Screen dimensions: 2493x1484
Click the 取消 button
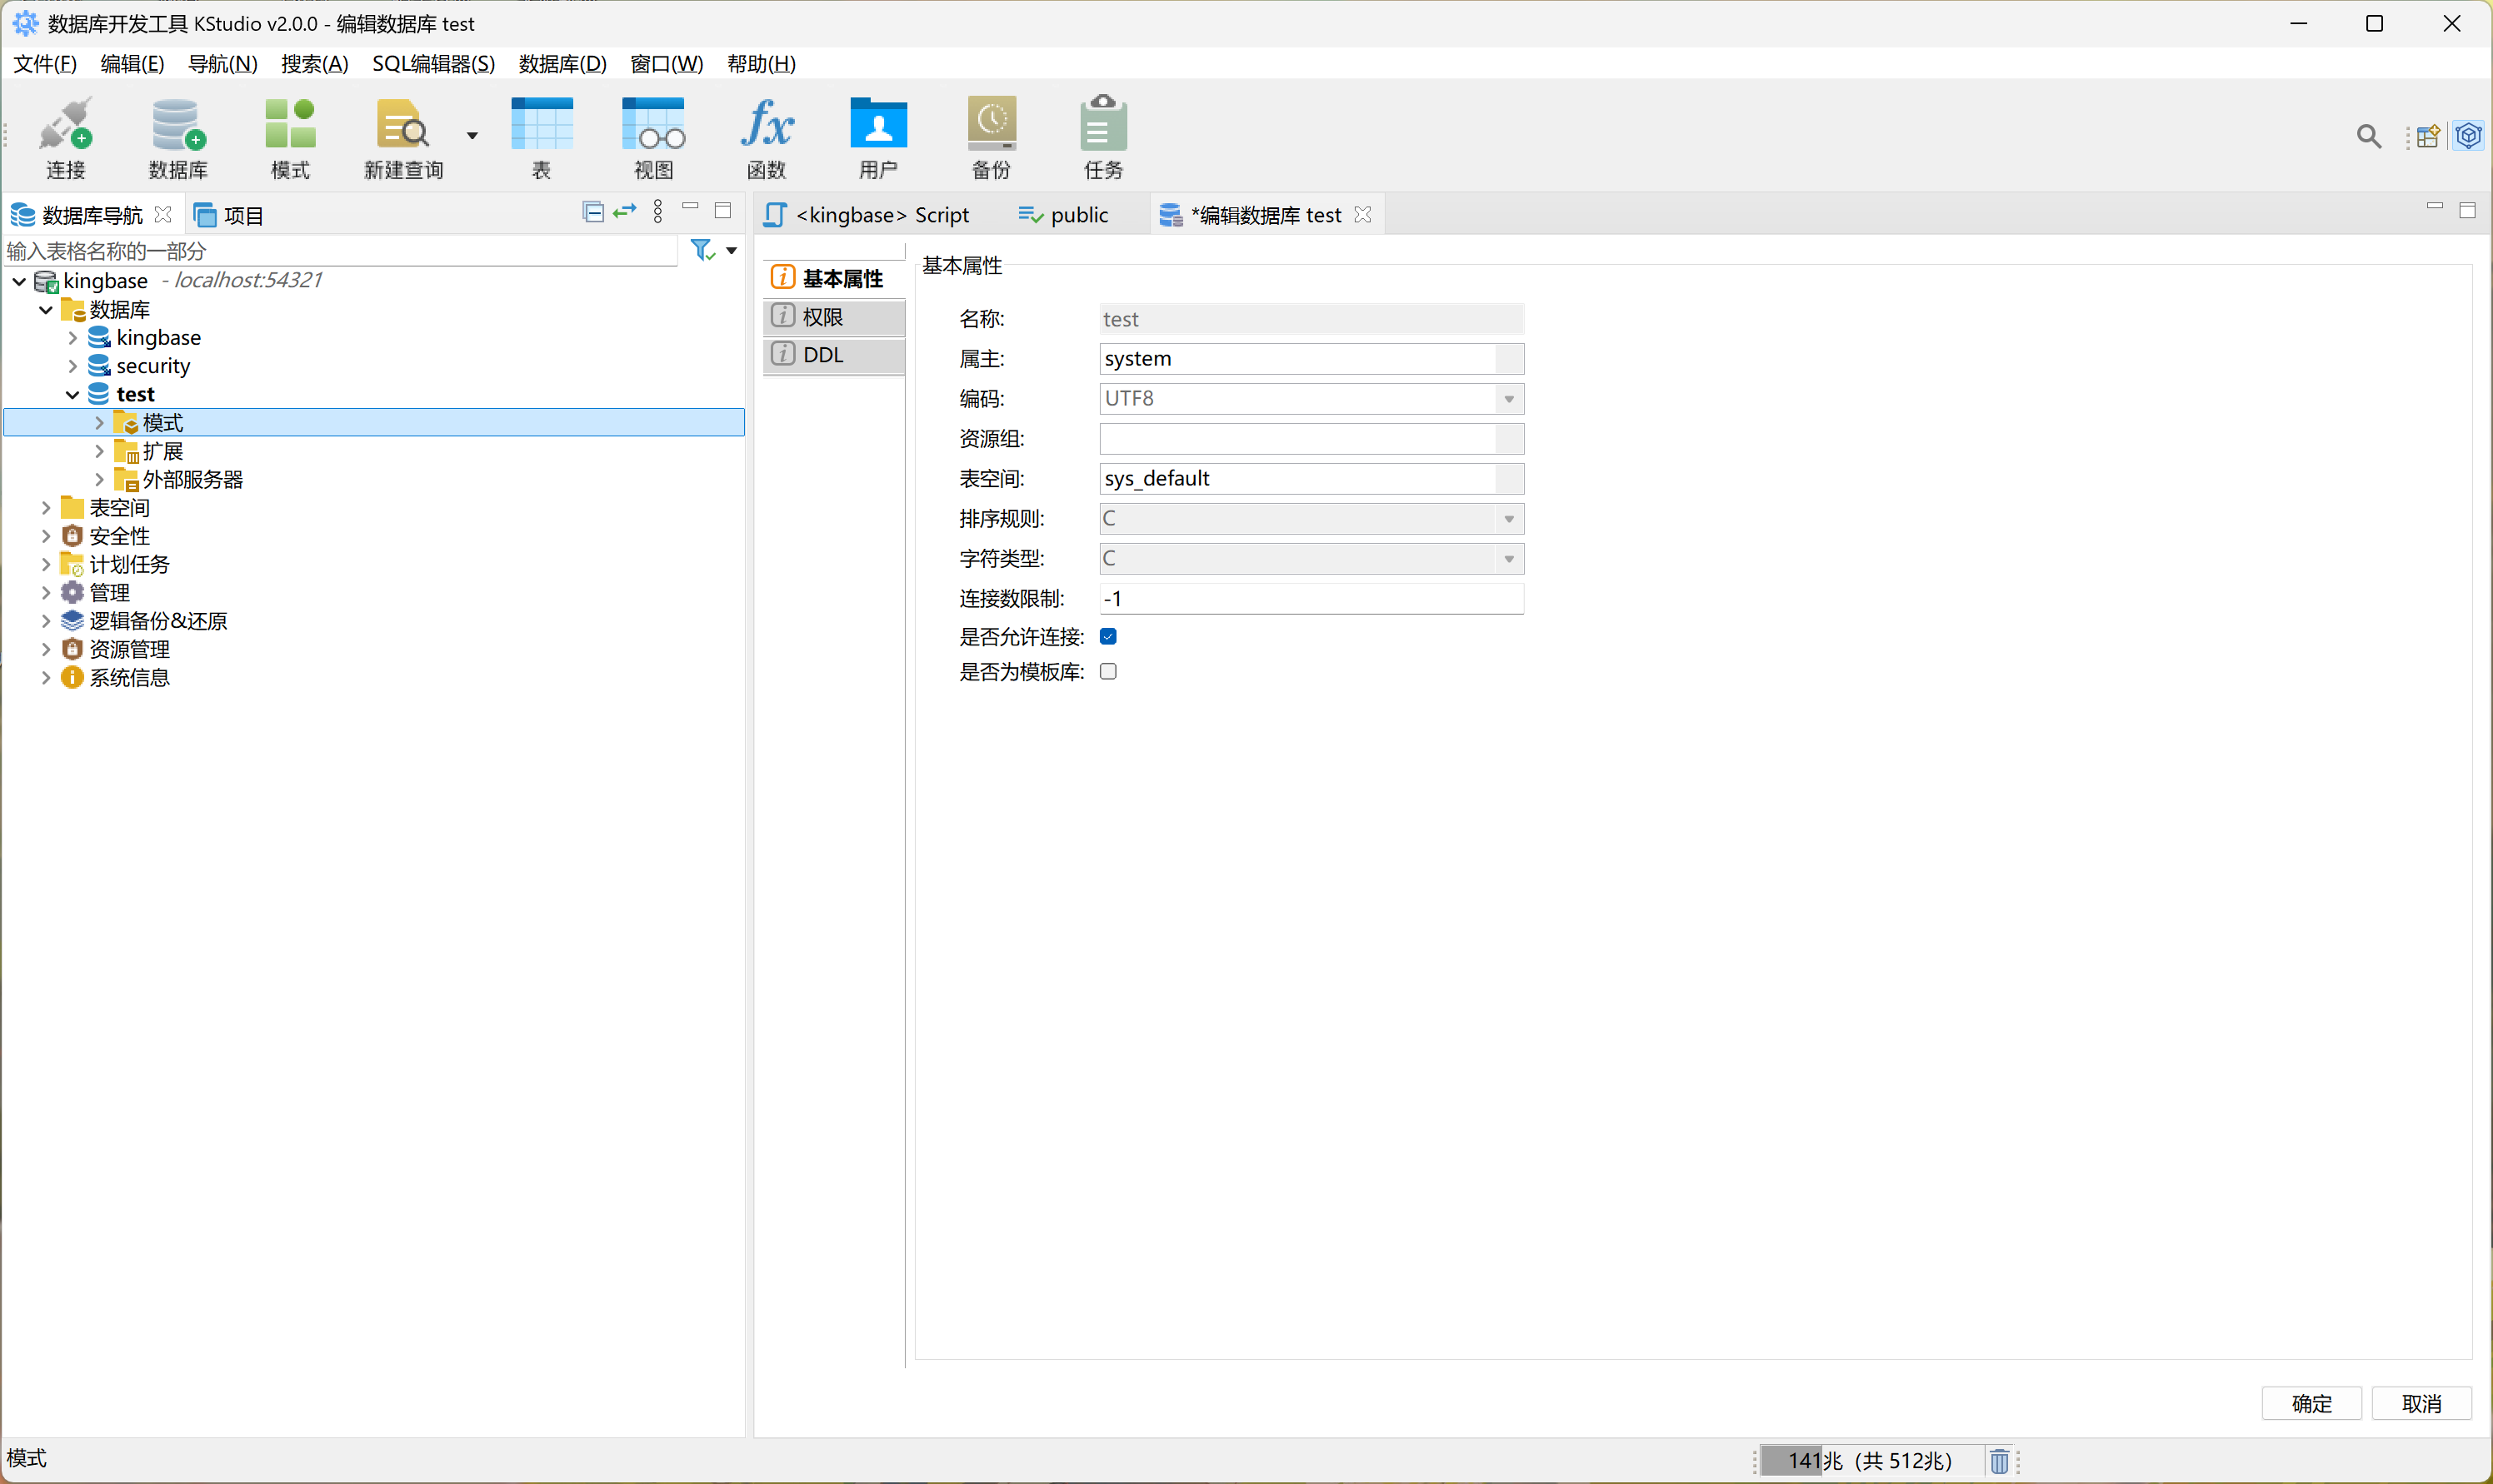(x=2421, y=1403)
